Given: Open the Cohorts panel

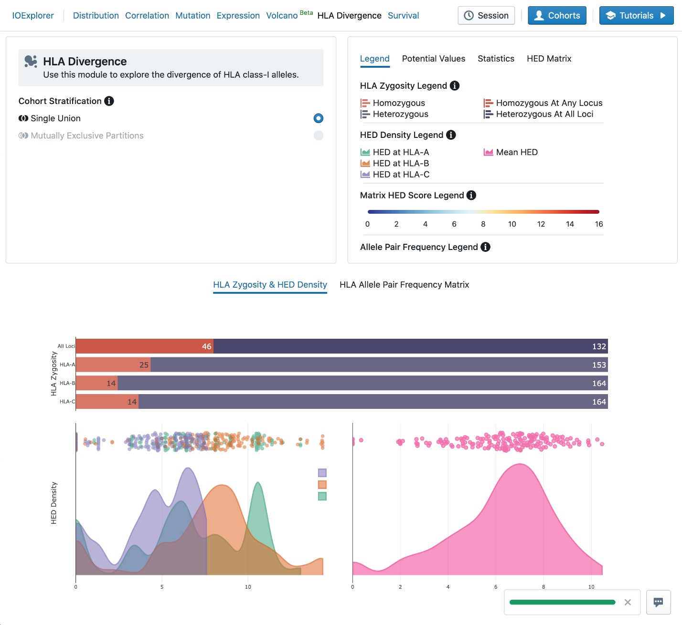Looking at the screenshot, I should 557,16.
